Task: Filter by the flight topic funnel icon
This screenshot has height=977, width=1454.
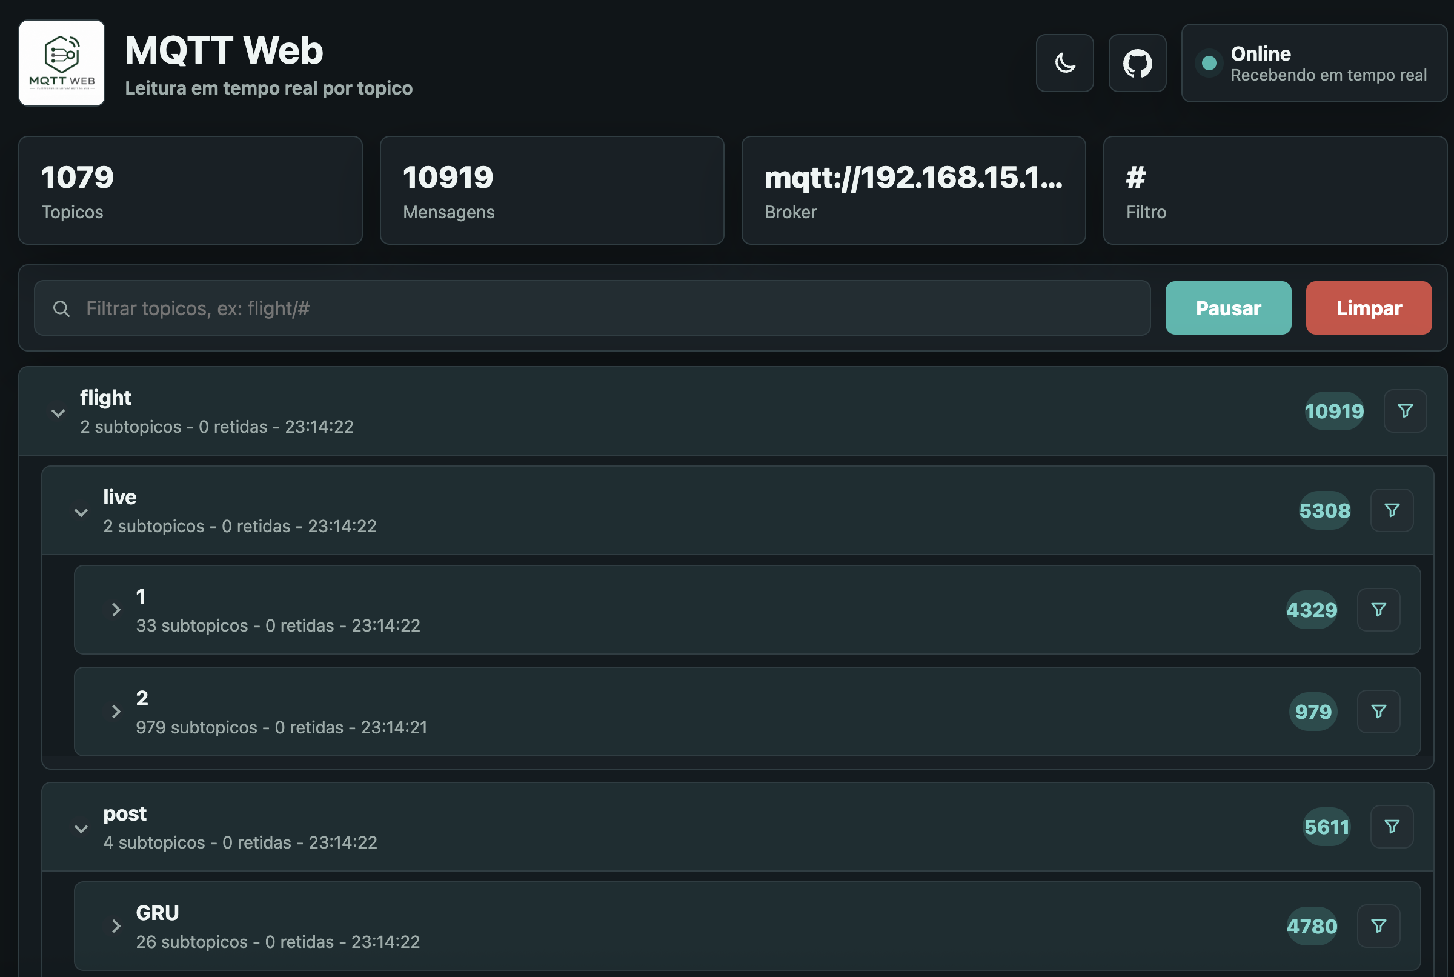Action: pyautogui.click(x=1405, y=410)
